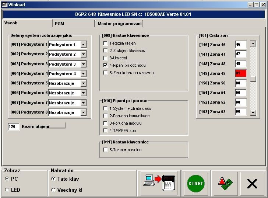
Task: Select the LED display radio button
Action: coord(7,190)
